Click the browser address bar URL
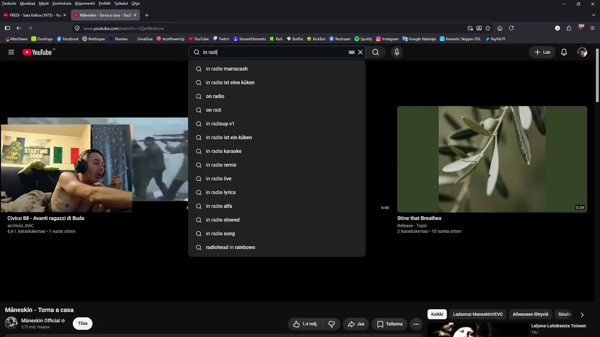Image resolution: width=600 pixels, height=337 pixels. click(124, 28)
